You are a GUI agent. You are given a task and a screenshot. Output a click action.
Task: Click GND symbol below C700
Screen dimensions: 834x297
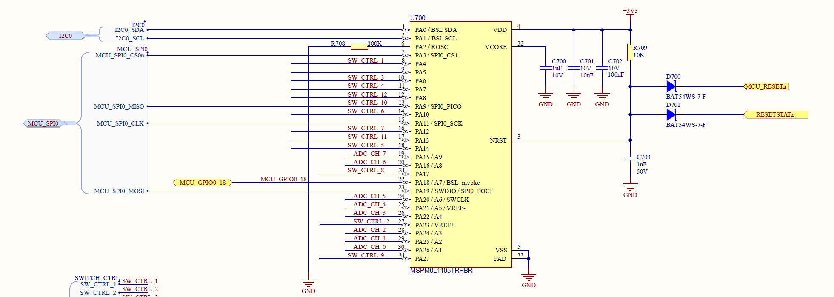pyautogui.click(x=546, y=100)
